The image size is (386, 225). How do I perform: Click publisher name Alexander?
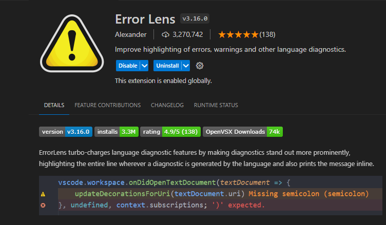131,35
